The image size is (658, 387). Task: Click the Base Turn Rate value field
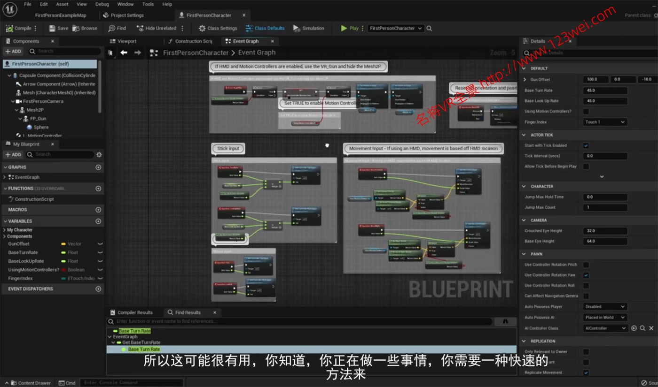(x=604, y=91)
